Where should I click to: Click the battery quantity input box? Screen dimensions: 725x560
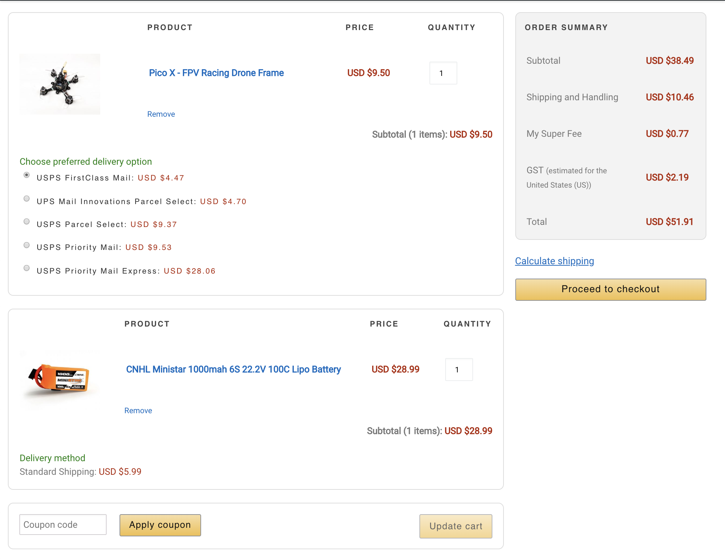coord(459,370)
